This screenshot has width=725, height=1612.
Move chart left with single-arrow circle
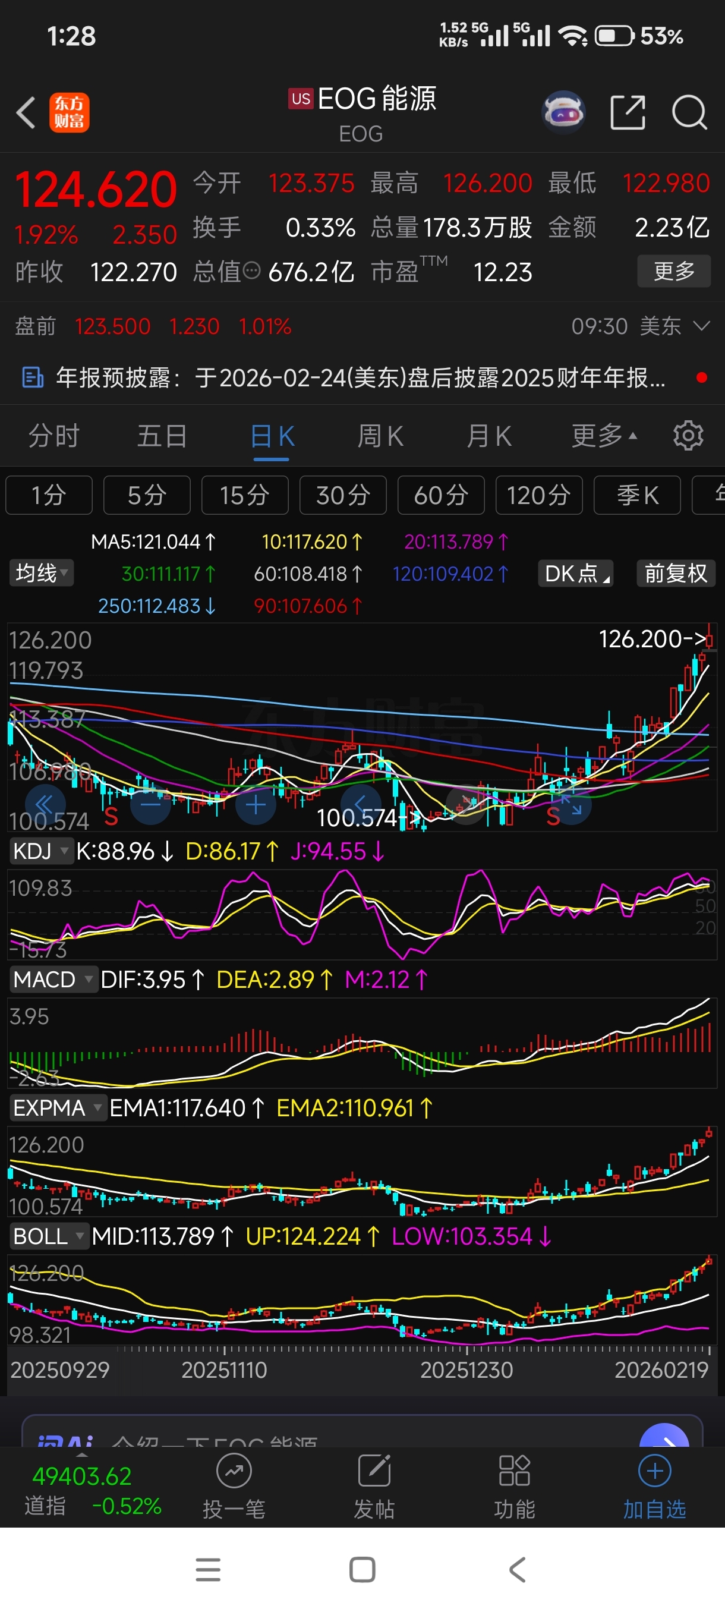pyautogui.click(x=361, y=804)
